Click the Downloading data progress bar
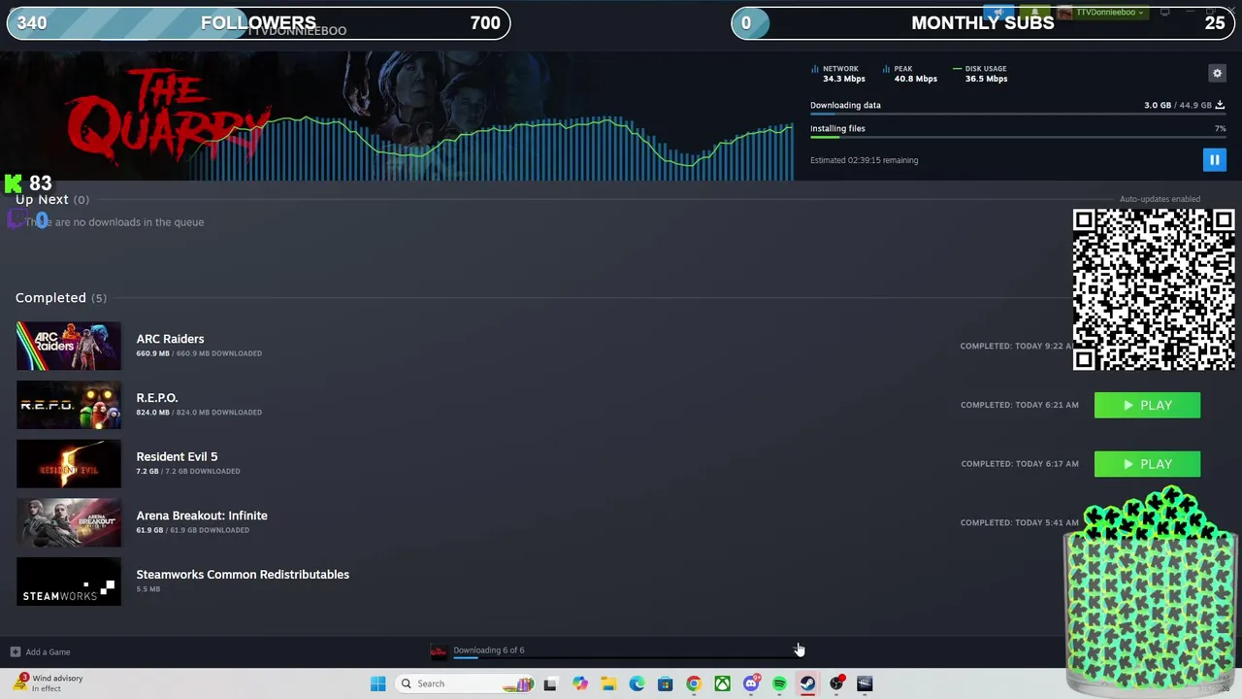1242x699 pixels. pyautogui.click(x=1018, y=115)
